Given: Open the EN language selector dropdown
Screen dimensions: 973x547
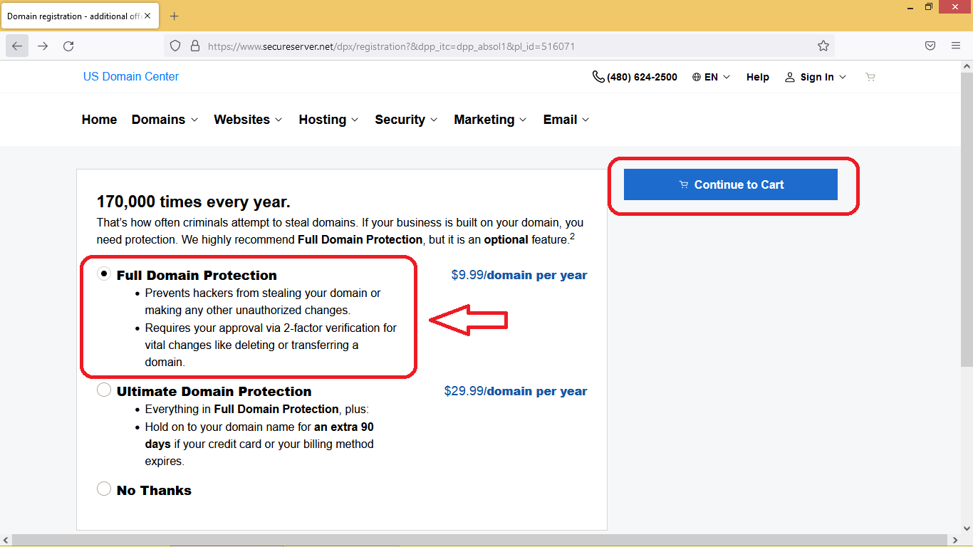Looking at the screenshot, I should point(711,77).
